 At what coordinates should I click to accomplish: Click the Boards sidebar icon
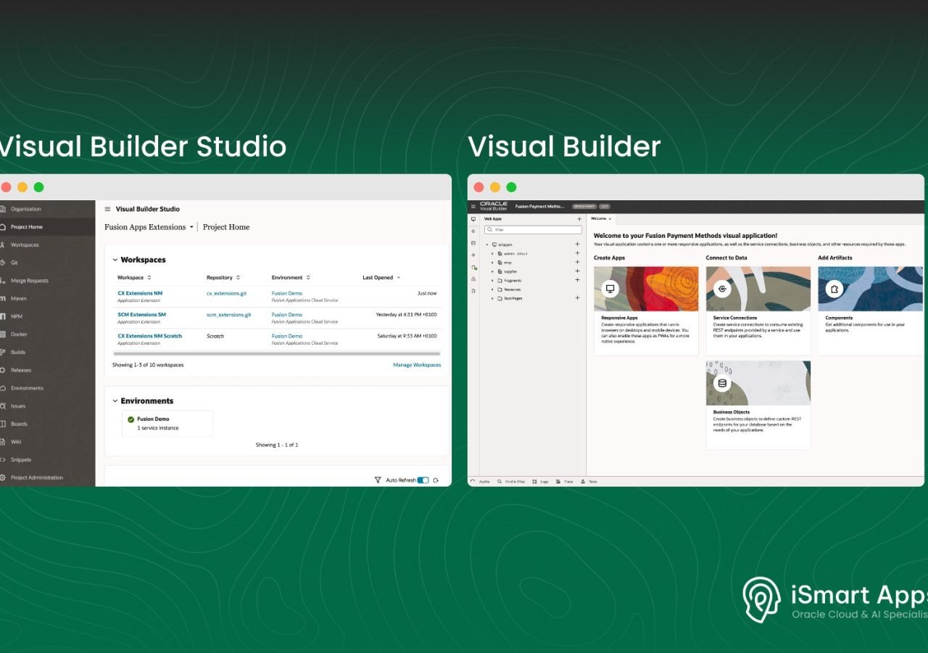click(3, 424)
